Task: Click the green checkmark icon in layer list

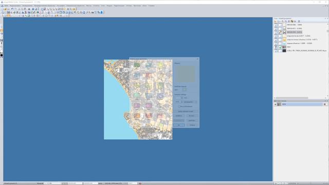Action: (280, 47)
